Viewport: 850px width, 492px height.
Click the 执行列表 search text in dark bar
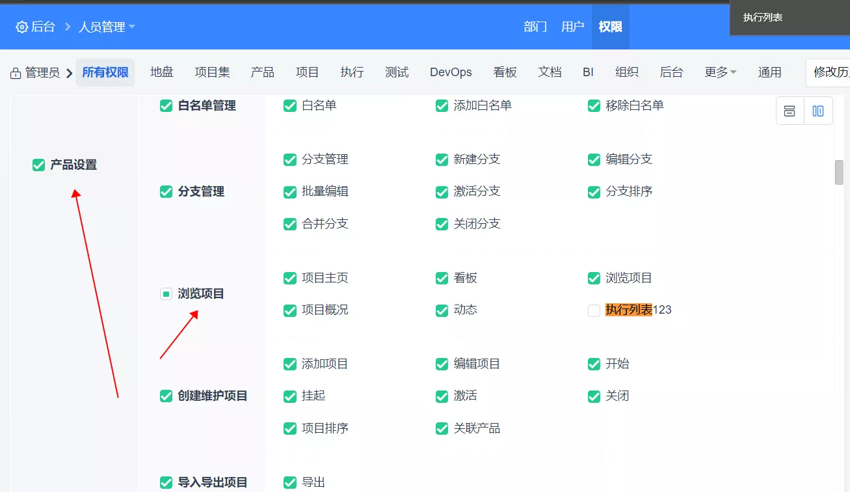click(763, 18)
